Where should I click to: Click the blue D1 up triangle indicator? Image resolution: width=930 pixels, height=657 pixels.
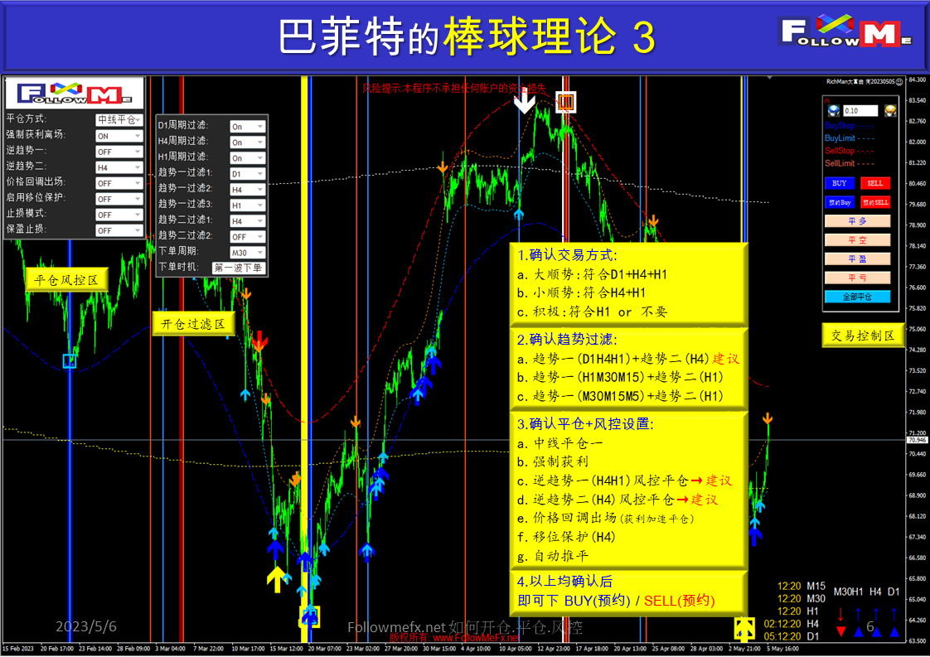point(894,631)
